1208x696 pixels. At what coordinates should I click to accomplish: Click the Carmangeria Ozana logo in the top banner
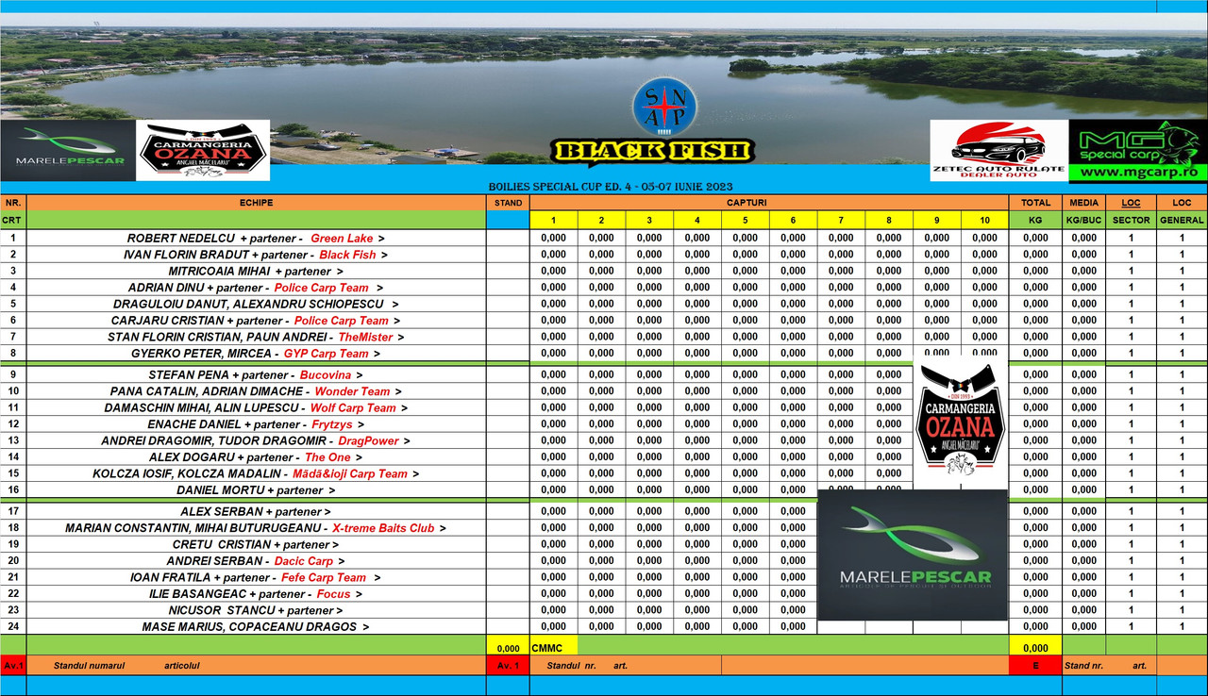click(203, 150)
